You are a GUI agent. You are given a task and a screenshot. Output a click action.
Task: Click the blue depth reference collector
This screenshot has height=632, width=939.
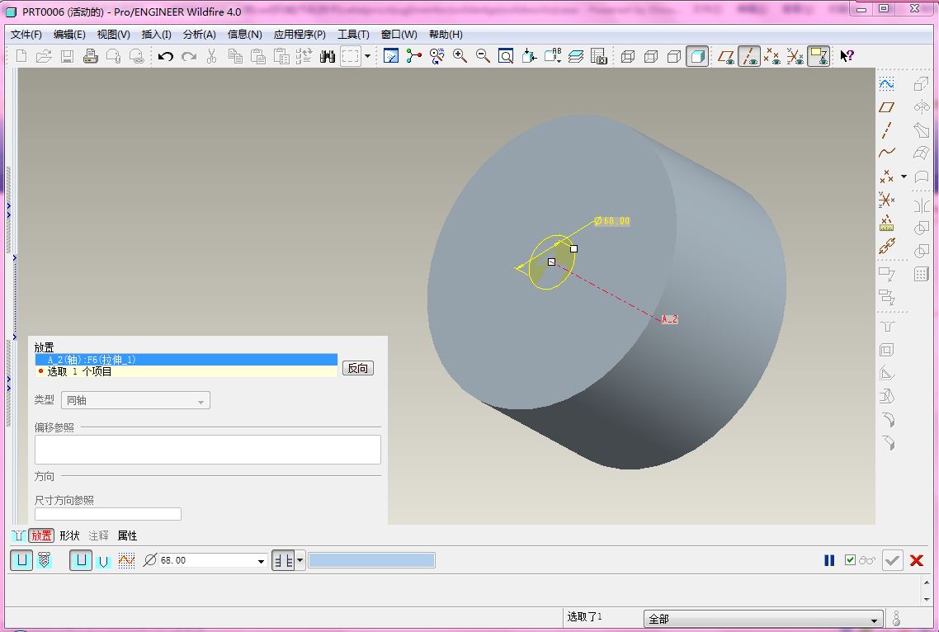tap(371, 561)
